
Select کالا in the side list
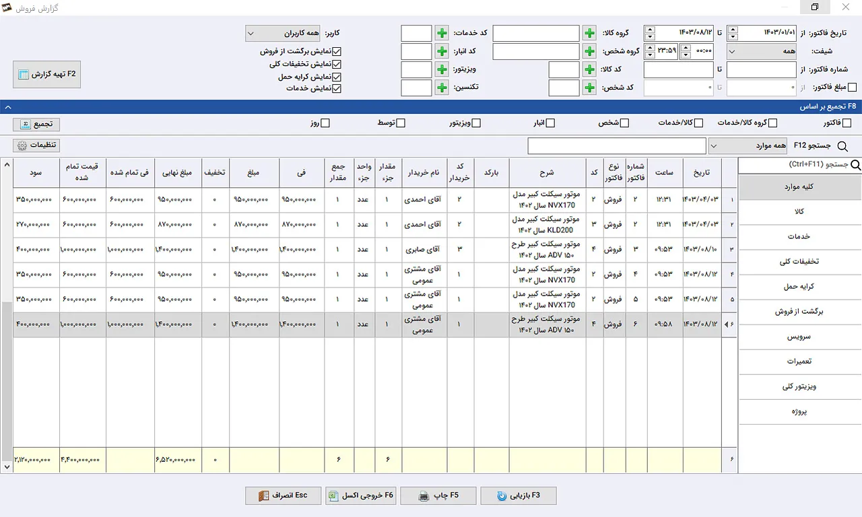800,212
